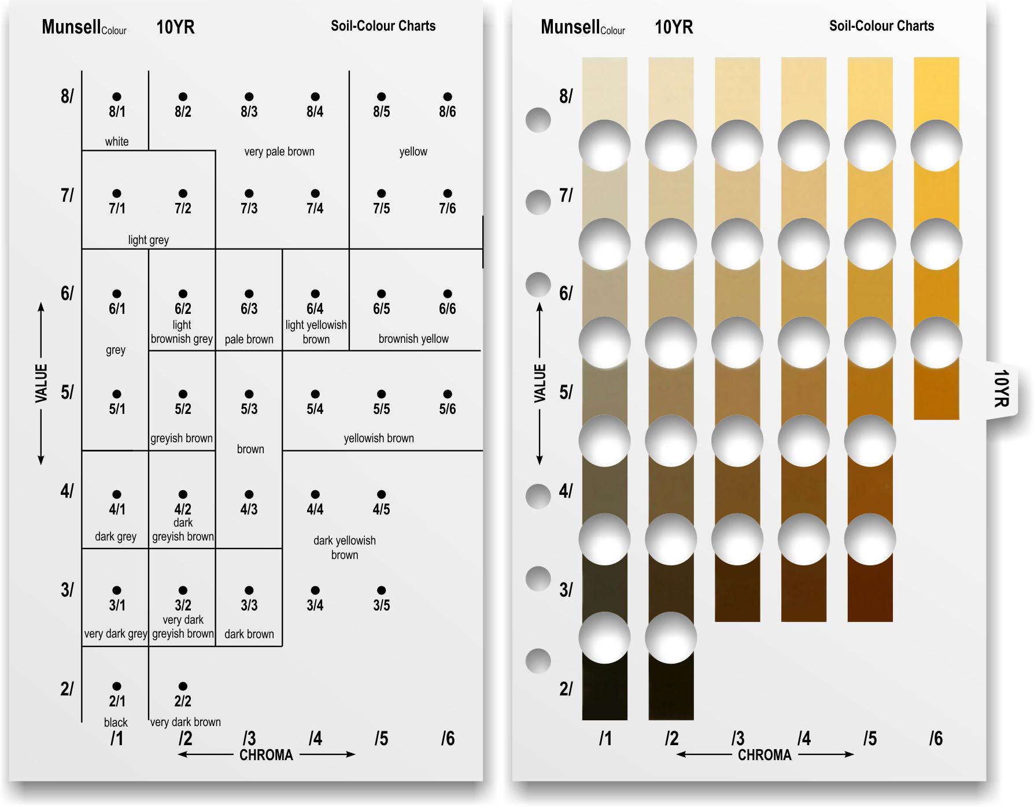Click the '6/5' point label on the diagram page
Screen dimensions: 1034x807
382,309
